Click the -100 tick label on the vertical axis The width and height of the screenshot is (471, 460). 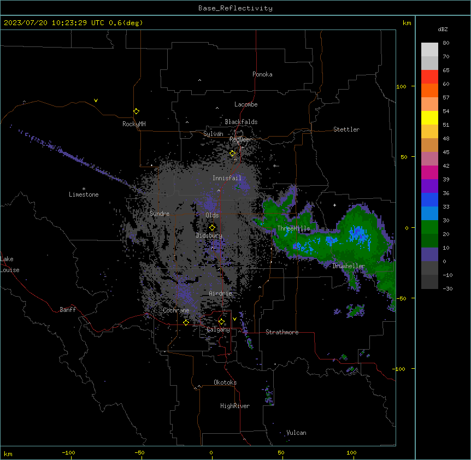pyautogui.click(x=399, y=369)
